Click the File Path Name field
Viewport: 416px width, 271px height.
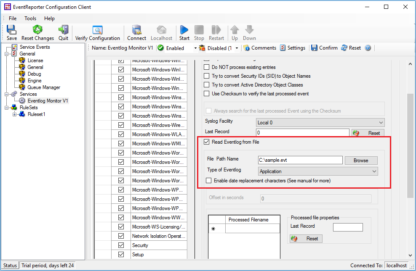pyautogui.click(x=300, y=160)
